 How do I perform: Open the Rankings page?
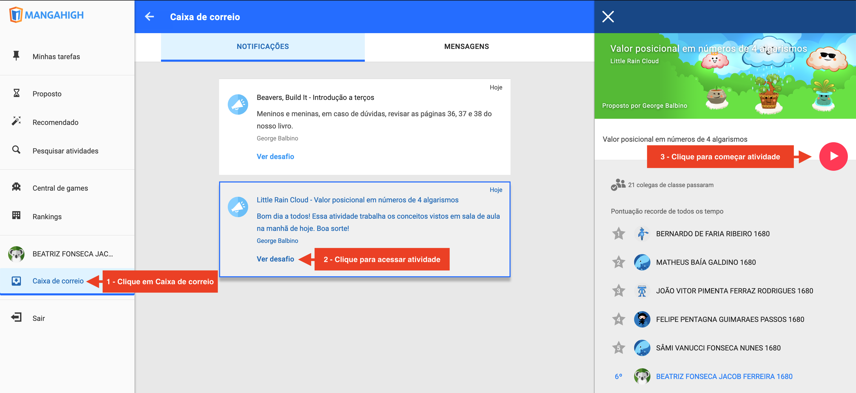67,216
